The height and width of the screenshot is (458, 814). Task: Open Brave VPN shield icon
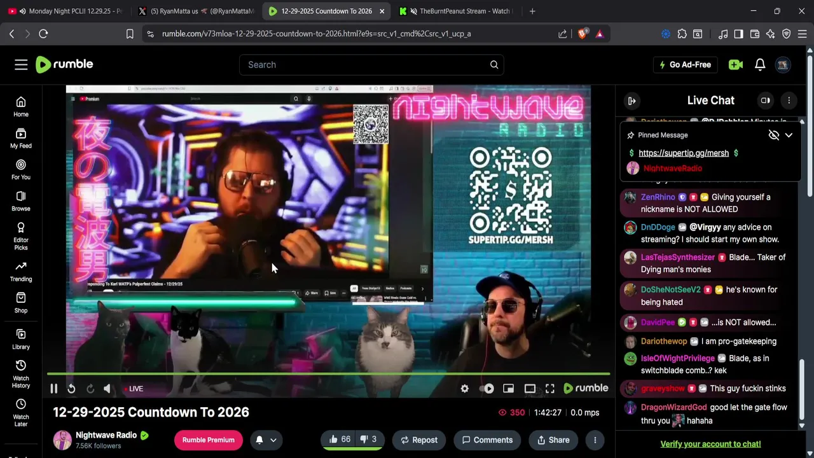(787, 34)
